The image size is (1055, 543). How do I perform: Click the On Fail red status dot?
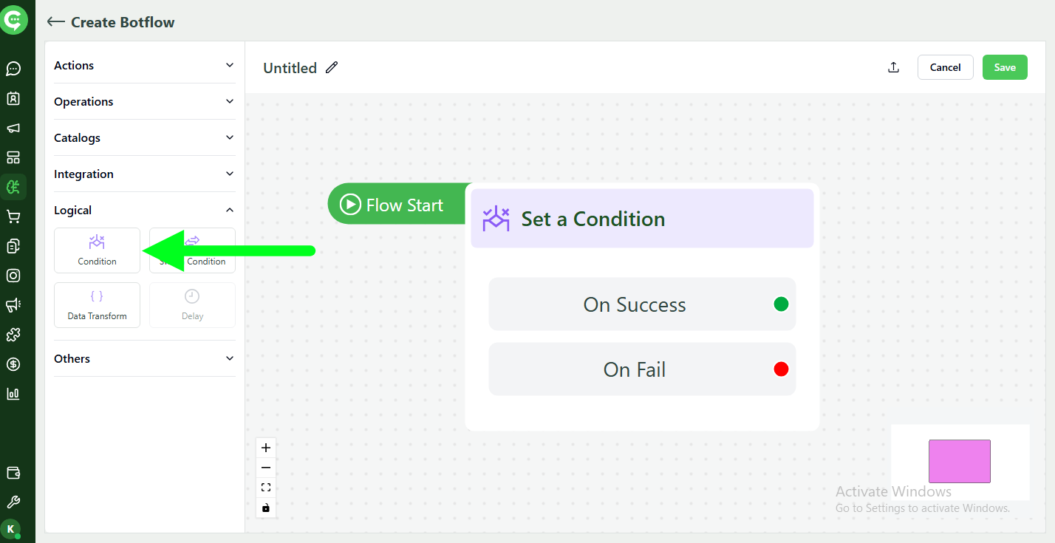point(781,369)
